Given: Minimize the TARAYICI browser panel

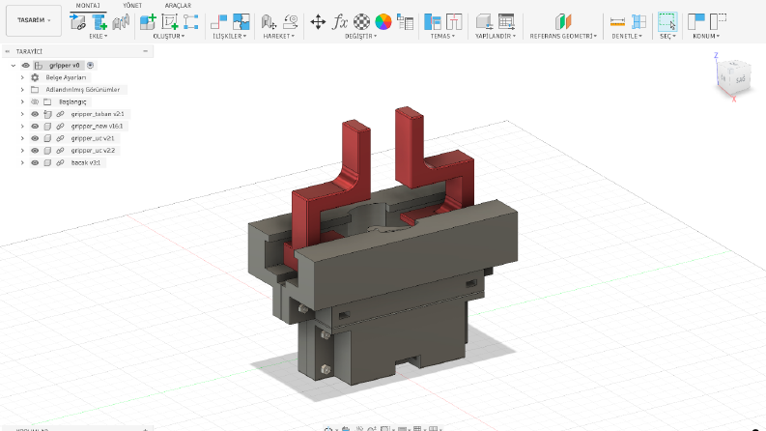Looking at the screenshot, I should 145,51.
